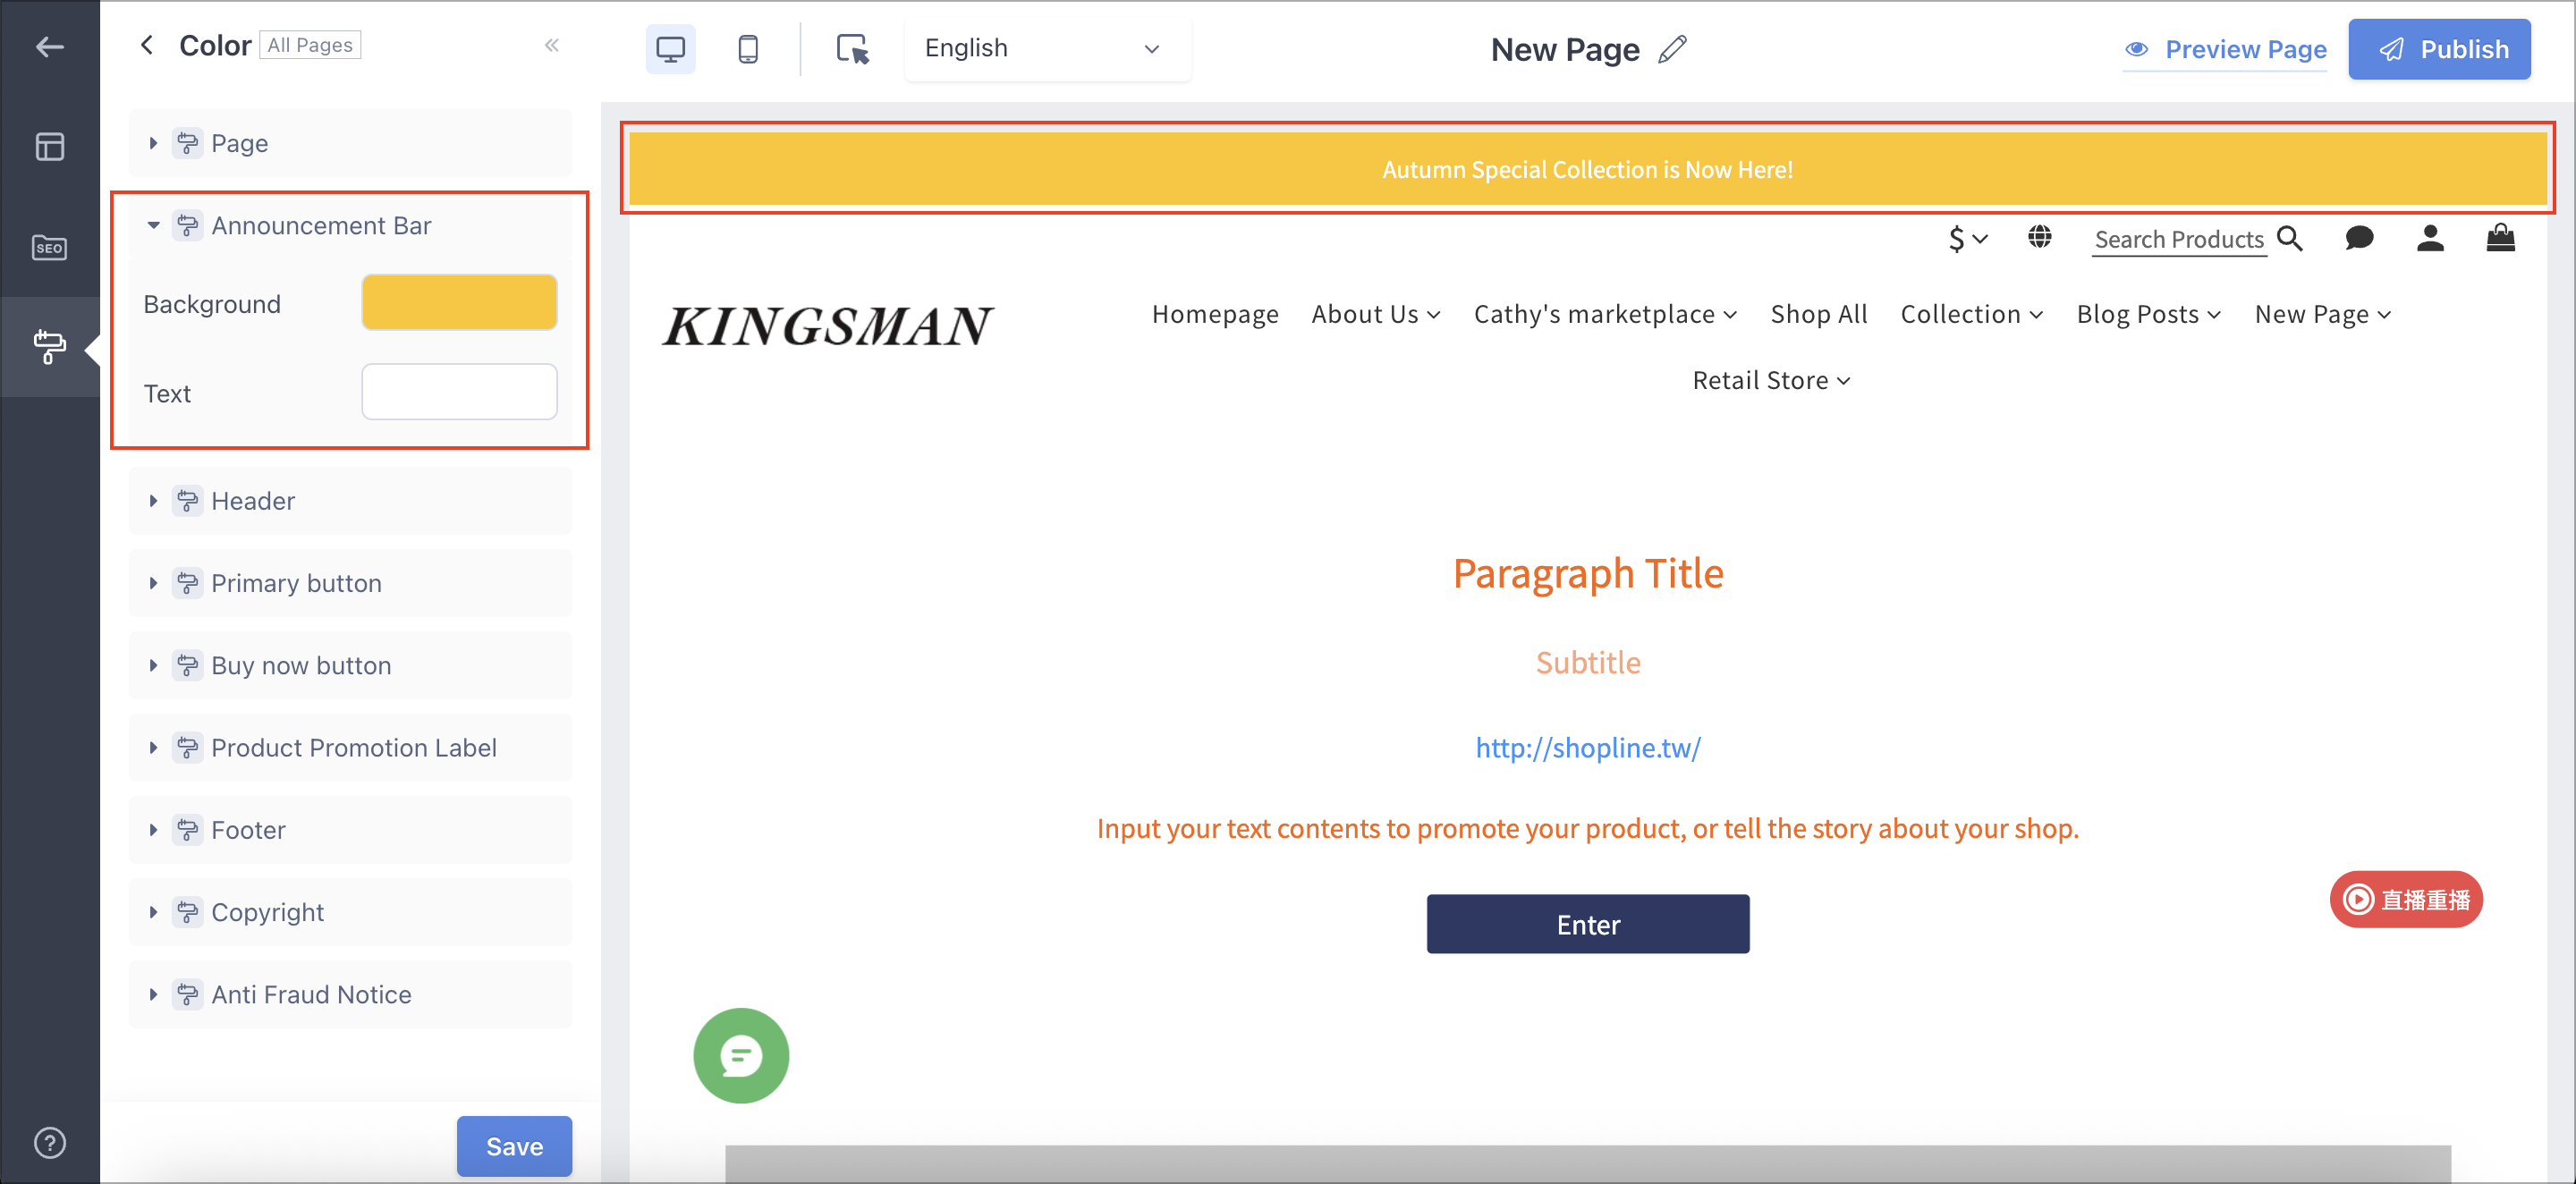Click the Preview Page link
This screenshot has height=1184, width=2576.
(2225, 49)
